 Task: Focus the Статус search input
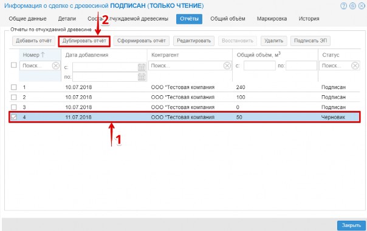pos(335,65)
